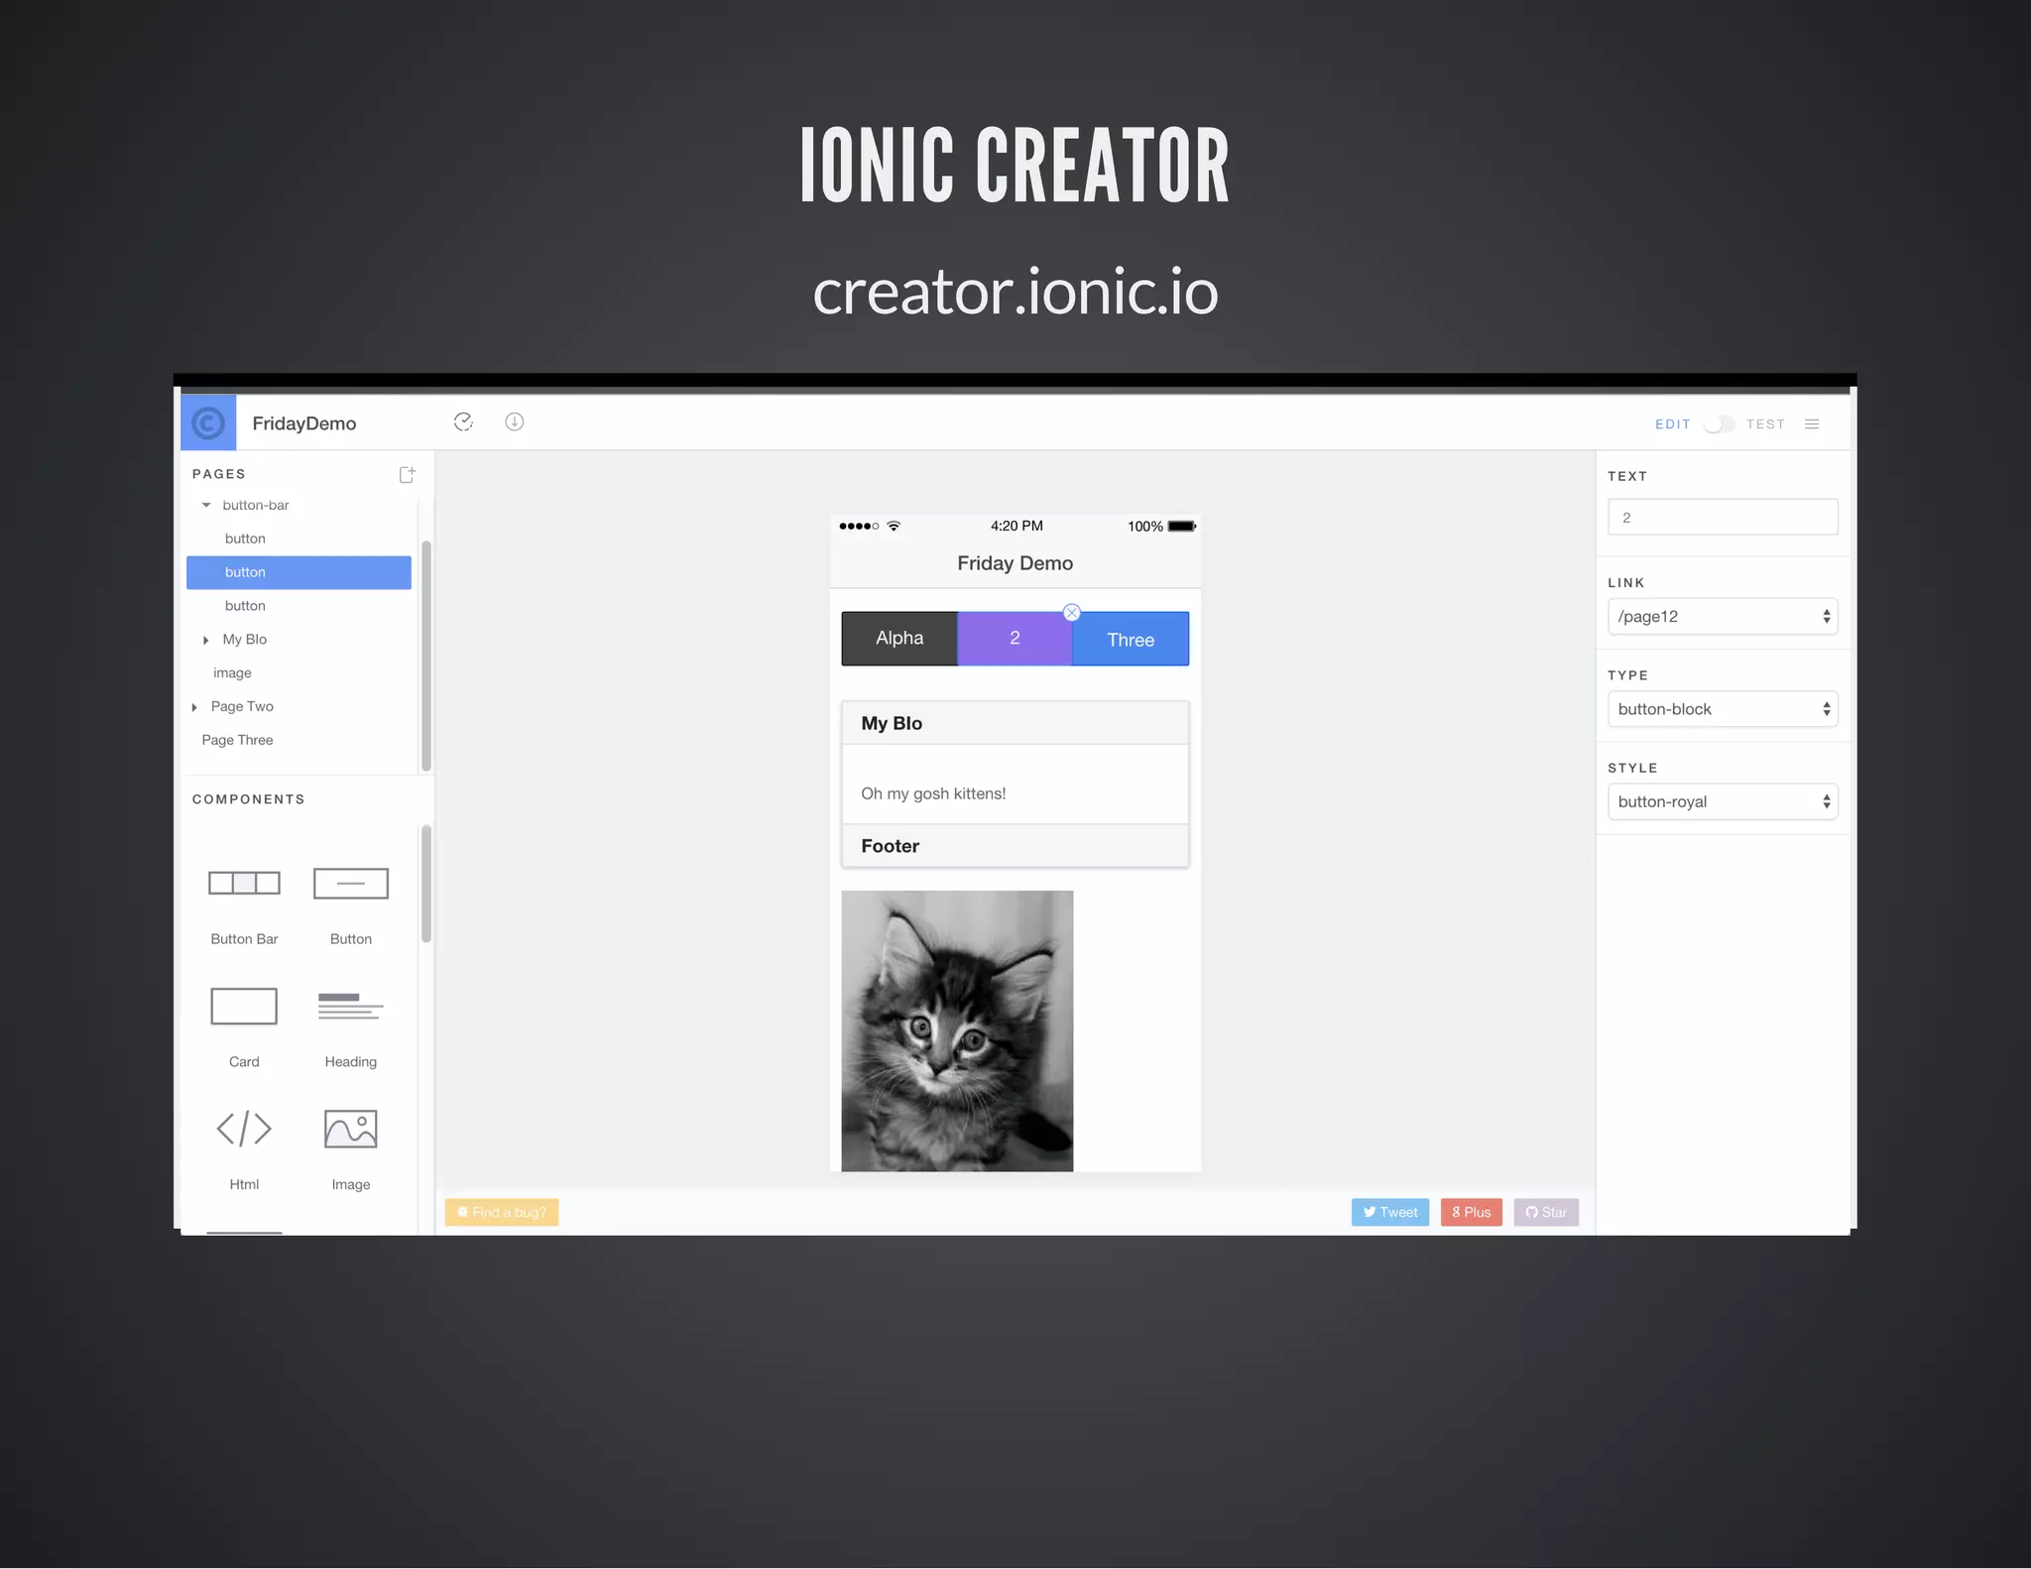Click the Star button

coord(1546,1213)
